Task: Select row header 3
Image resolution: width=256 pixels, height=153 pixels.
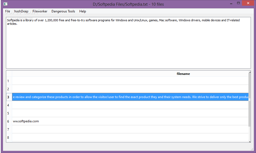Action: (9, 97)
